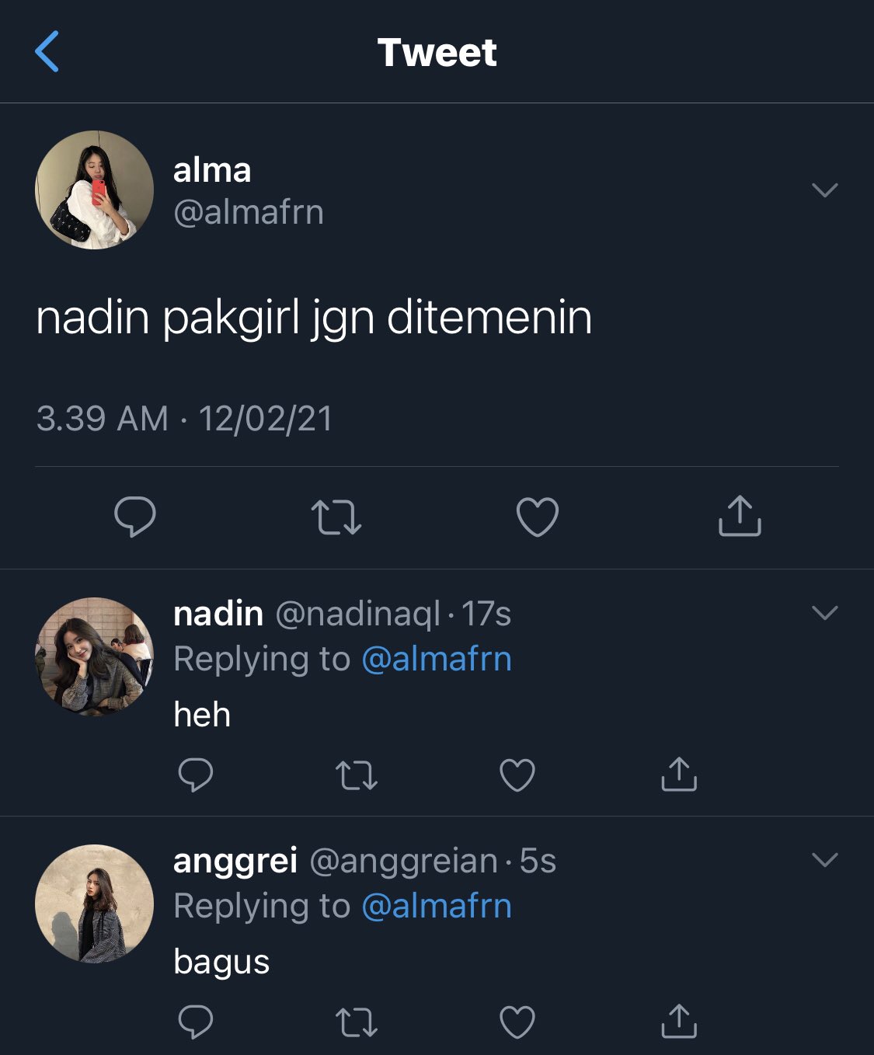Open nadin's profile picture
874x1055 pixels.
tap(94, 656)
